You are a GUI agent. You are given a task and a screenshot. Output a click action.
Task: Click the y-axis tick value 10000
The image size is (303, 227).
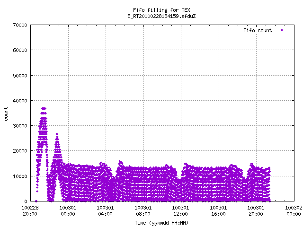pyautogui.click(x=20, y=176)
